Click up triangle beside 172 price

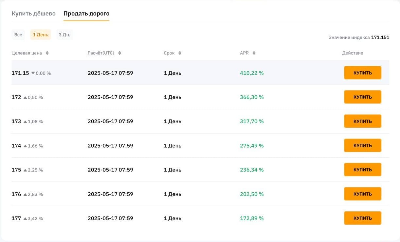(25, 97)
